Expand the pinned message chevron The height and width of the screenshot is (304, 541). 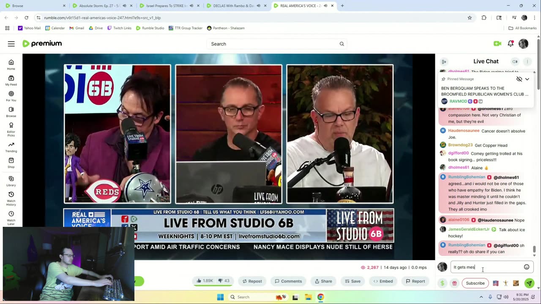[527, 79]
